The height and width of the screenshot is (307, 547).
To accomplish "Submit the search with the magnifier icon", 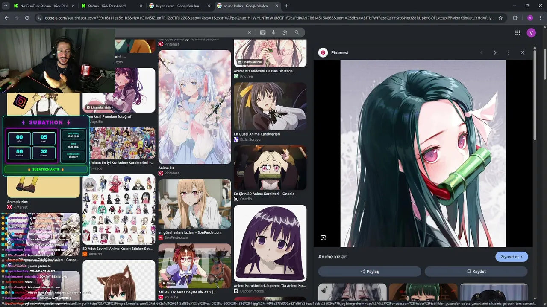I will click(x=297, y=32).
